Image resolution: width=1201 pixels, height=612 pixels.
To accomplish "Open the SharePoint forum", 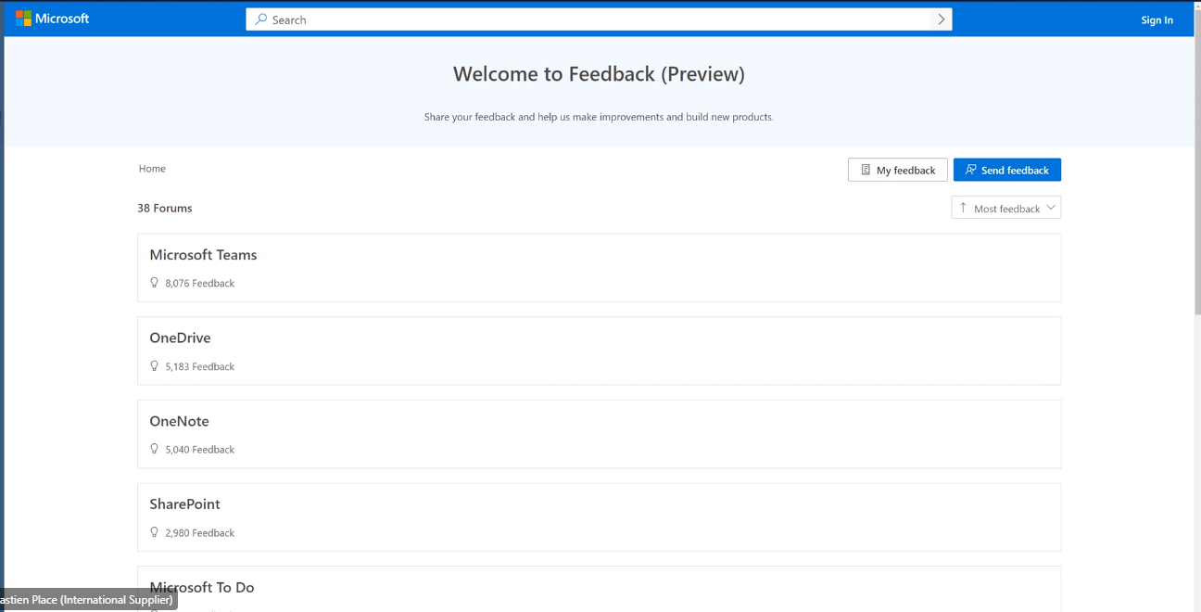I will click(x=599, y=516).
